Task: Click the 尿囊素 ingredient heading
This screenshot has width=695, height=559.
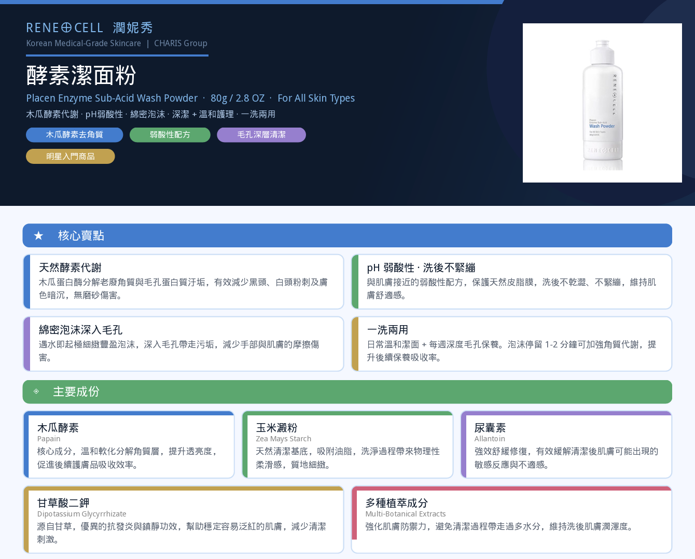Action: point(490,428)
